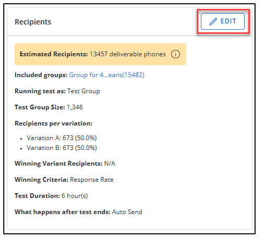Screen dimensions: 264x237
Task: Click the pencil icon in Edit button
Action: (x=213, y=22)
